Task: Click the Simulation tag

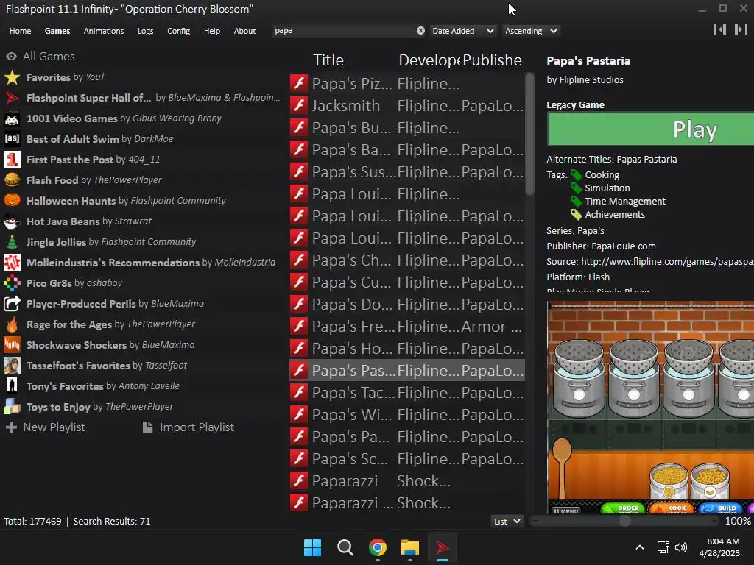Action: coord(607,188)
